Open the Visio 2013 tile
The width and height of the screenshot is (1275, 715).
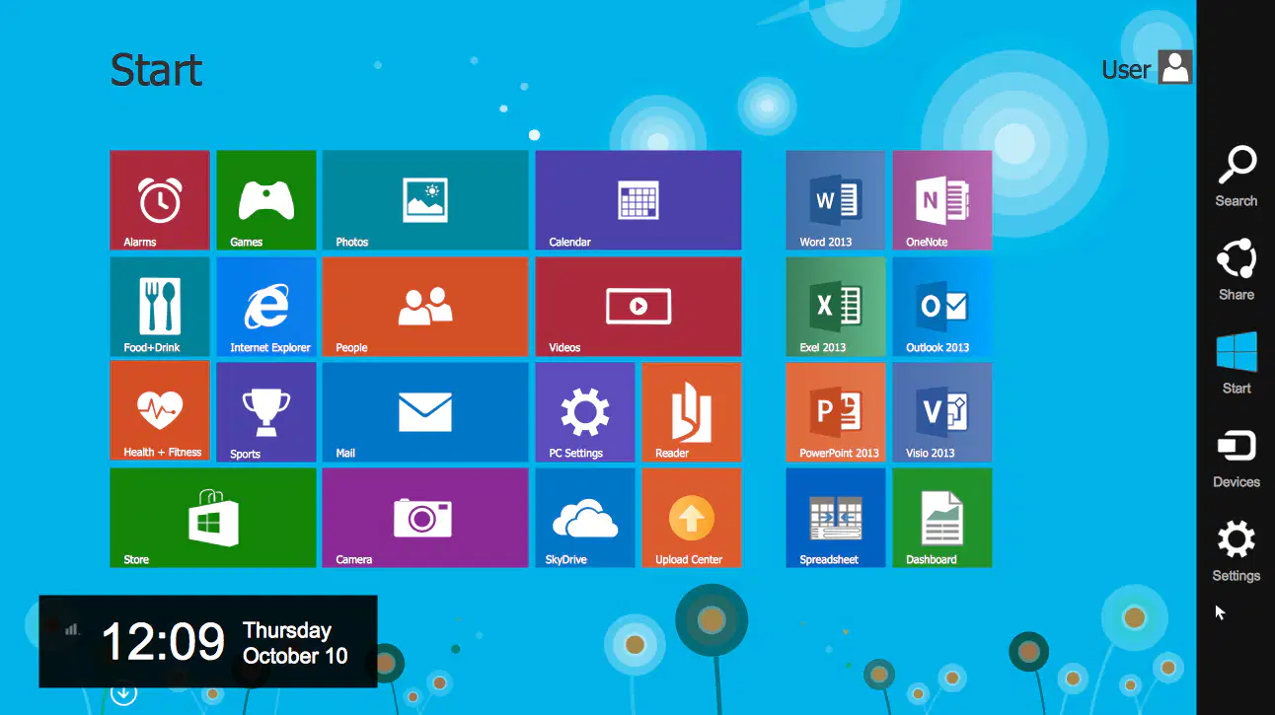pos(942,411)
